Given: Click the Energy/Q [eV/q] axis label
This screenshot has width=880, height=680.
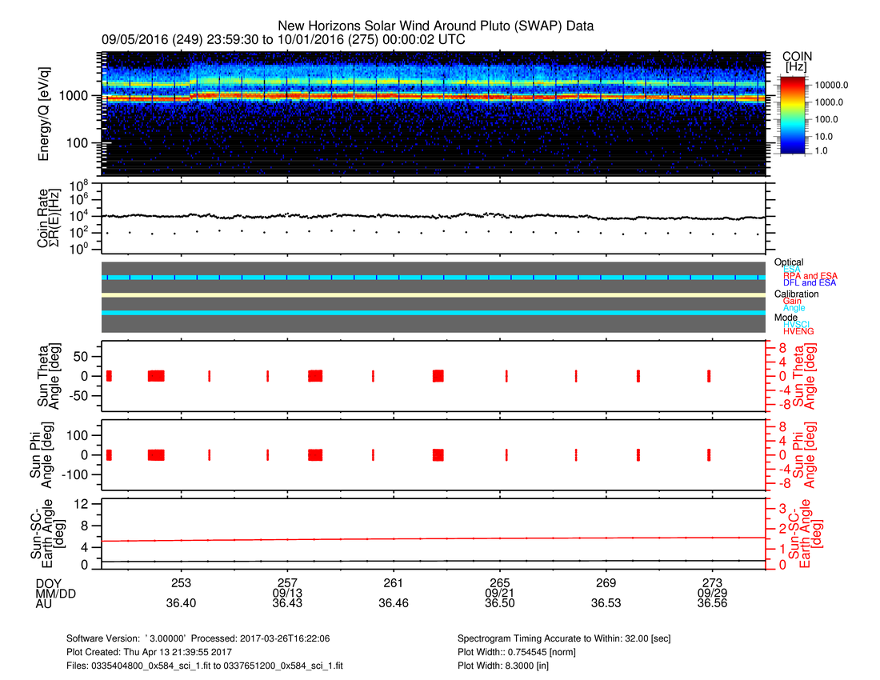Looking at the screenshot, I should [x=46, y=114].
